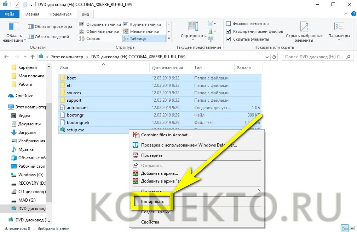Image resolution: width=357 pixels, height=232 pixels.
Task: Sort by the Размер column header
Action: 248,68
